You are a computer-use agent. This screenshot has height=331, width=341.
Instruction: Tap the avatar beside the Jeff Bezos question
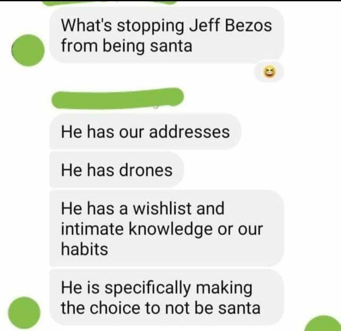28,50
